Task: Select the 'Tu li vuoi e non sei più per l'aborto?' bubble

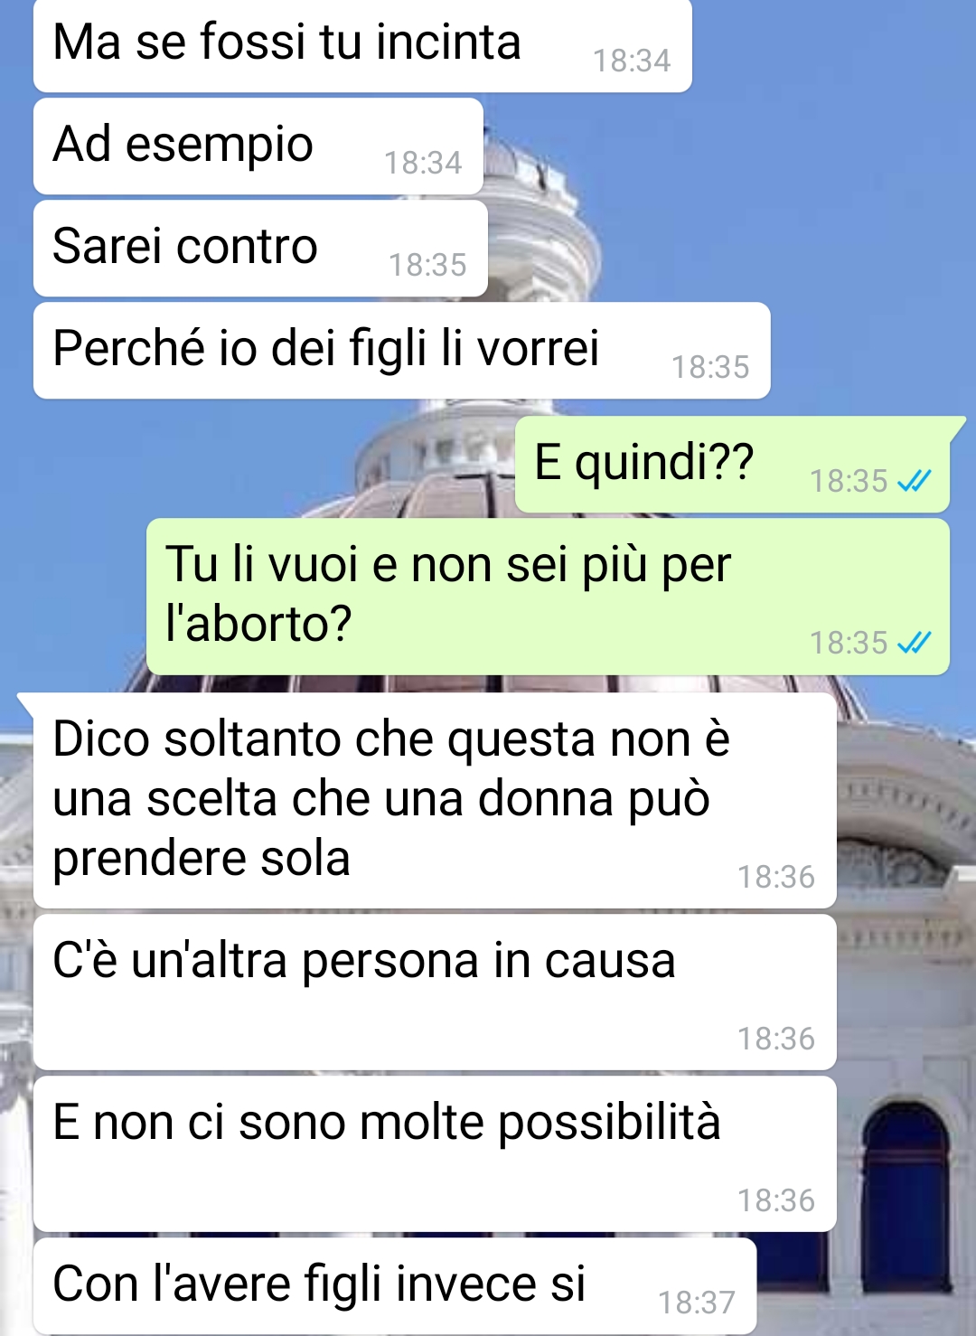Action: click(548, 597)
